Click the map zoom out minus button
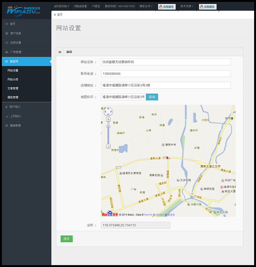The image size is (256, 267). [108, 146]
